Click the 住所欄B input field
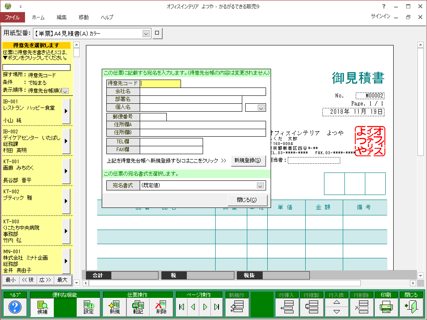 [203, 133]
